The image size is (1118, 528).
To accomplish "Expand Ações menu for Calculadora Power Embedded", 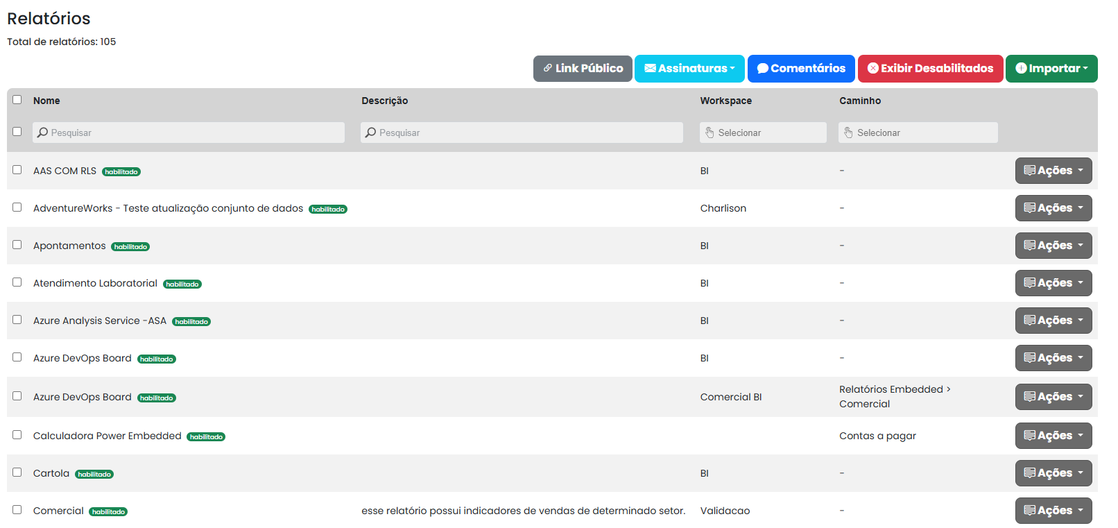I will pos(1053,436).
